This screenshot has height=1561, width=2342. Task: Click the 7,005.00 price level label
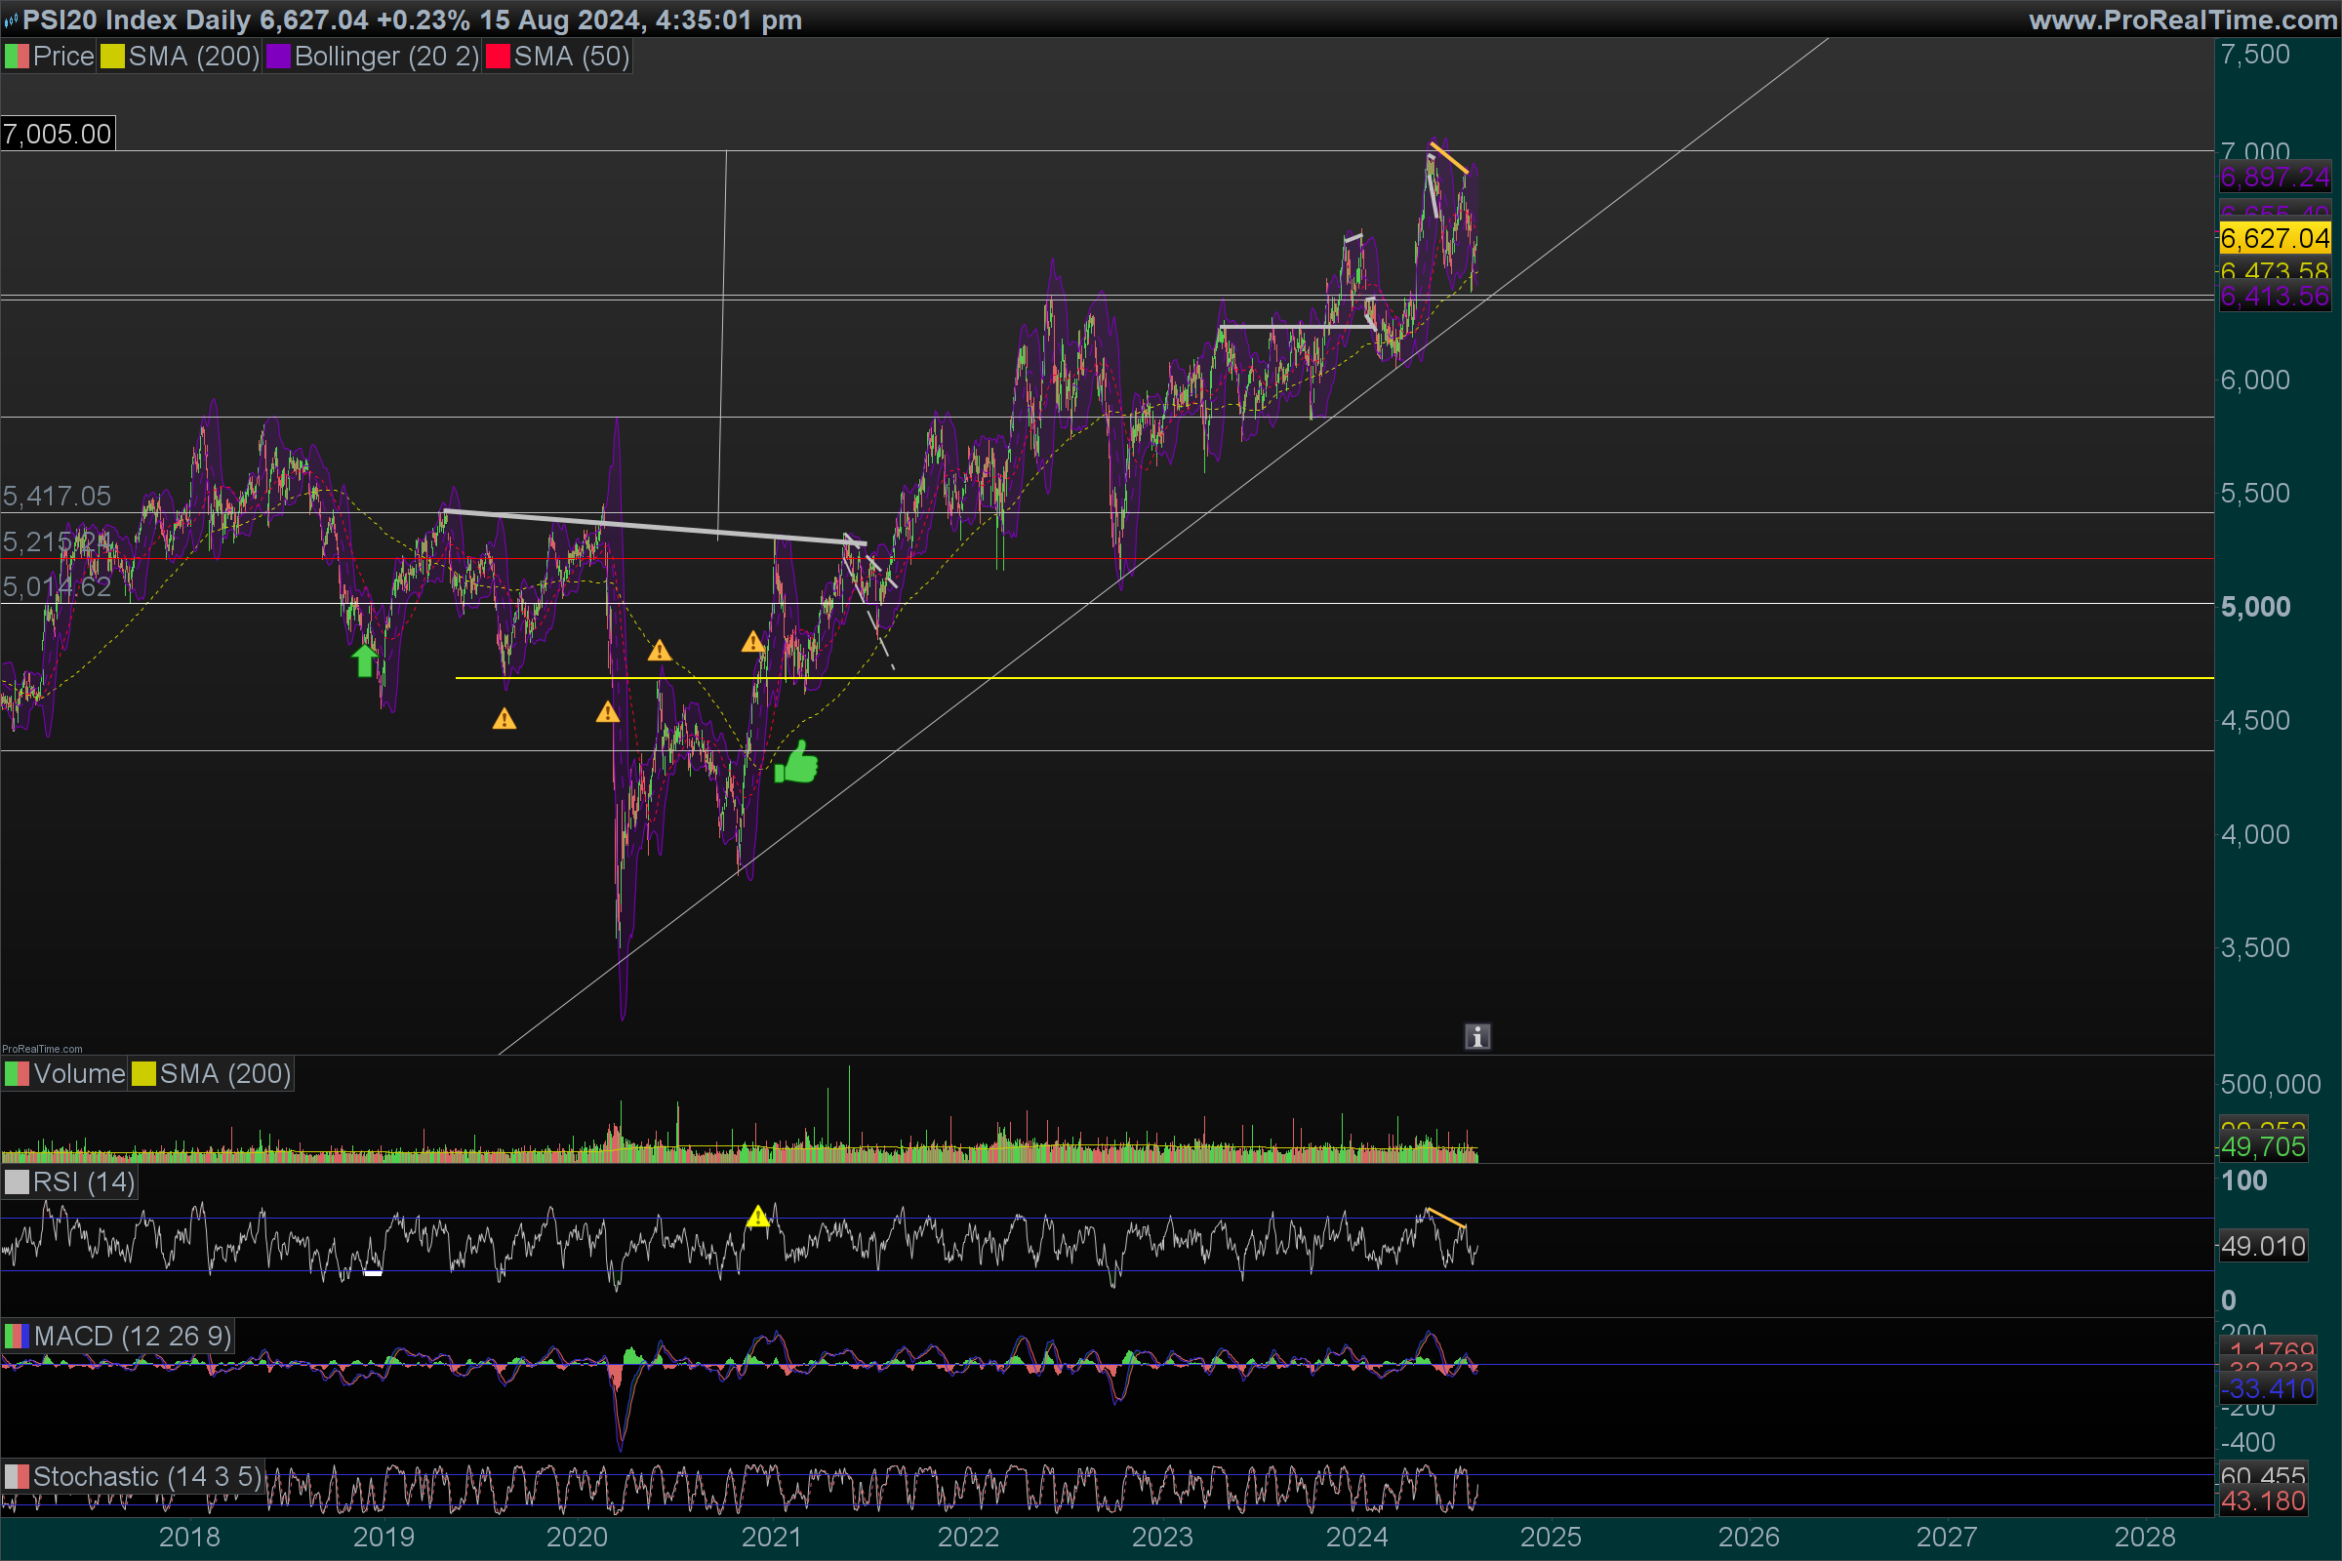pyautogui.click(x=58, y=135)
